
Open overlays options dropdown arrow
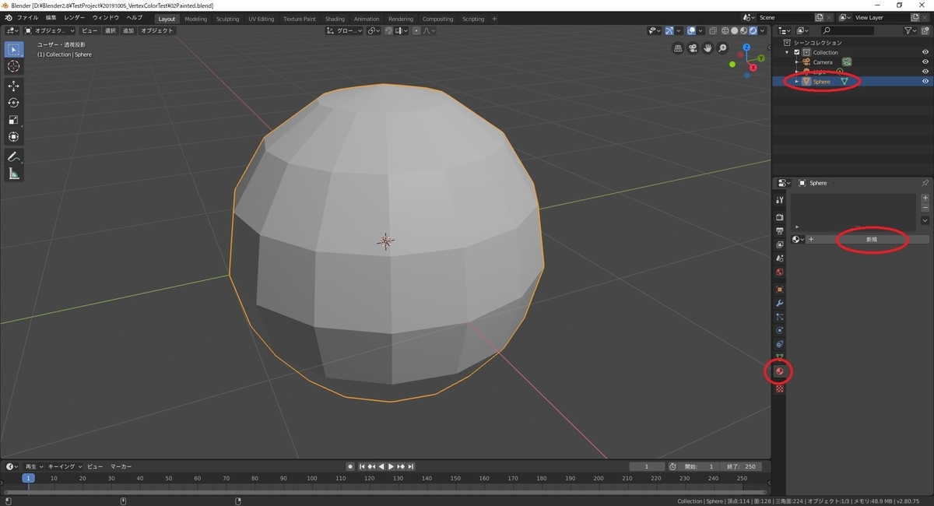click(699, 30)
